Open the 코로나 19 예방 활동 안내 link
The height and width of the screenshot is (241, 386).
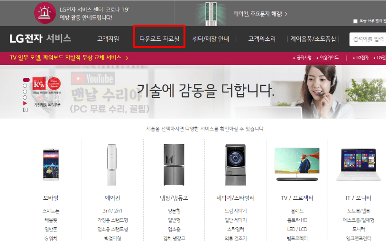[94, 13]
